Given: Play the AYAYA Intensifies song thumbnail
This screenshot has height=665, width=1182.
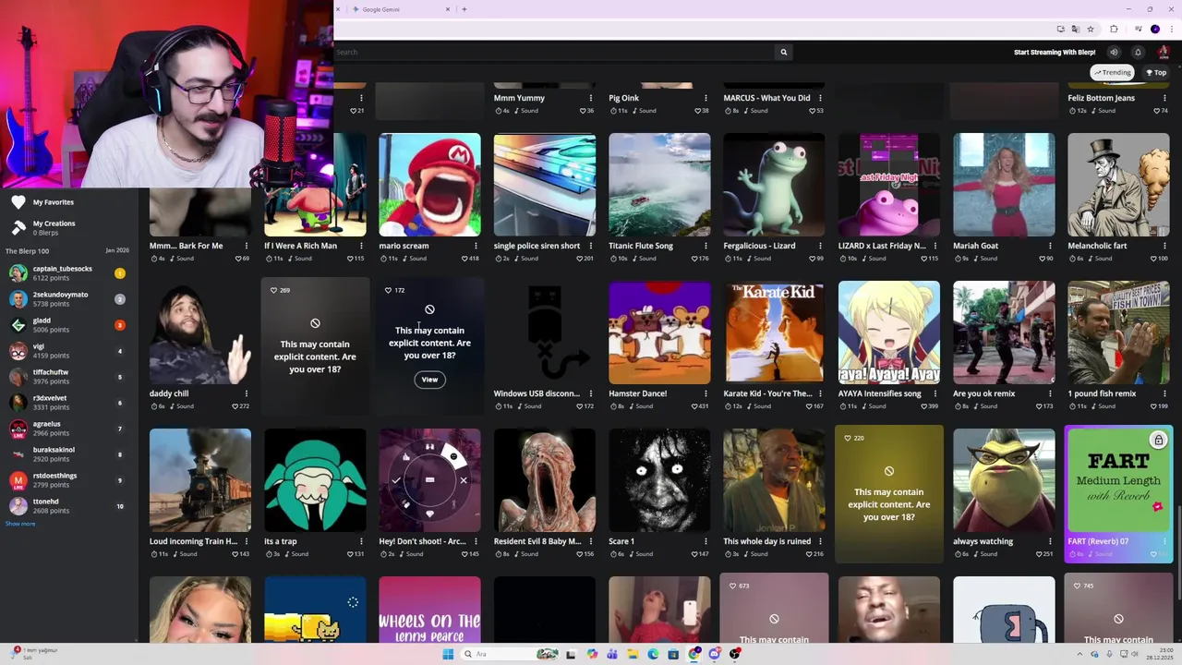Looking at the screenshot, I should [x=888, y=332].
